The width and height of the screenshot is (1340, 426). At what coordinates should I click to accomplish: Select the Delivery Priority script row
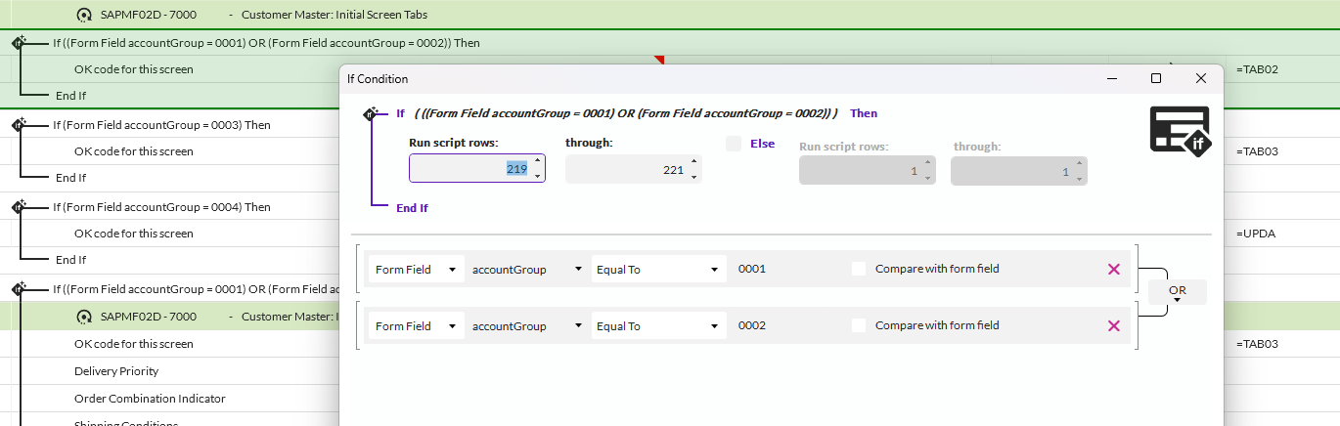click(116, 371)
